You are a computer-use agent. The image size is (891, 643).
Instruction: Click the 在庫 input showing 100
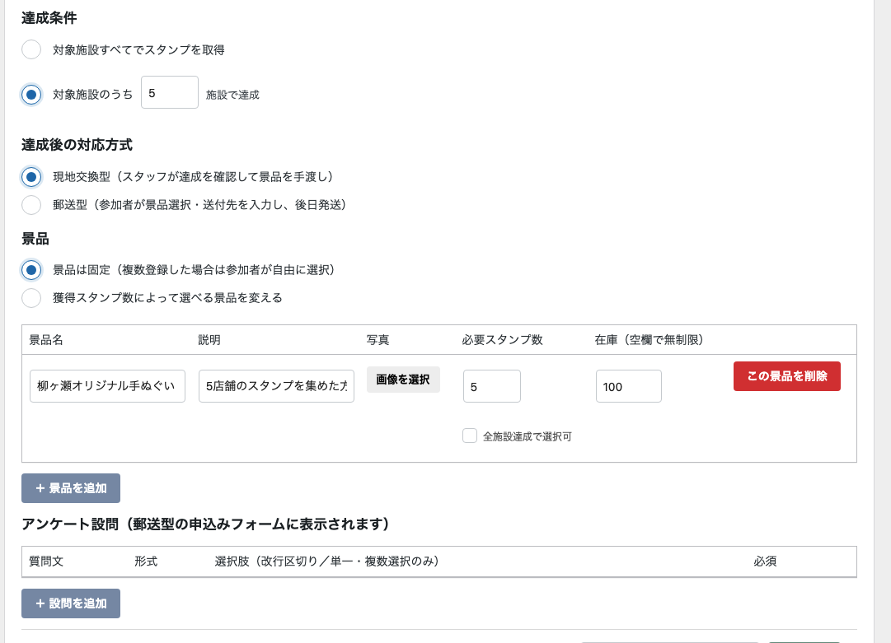(628, 386)
